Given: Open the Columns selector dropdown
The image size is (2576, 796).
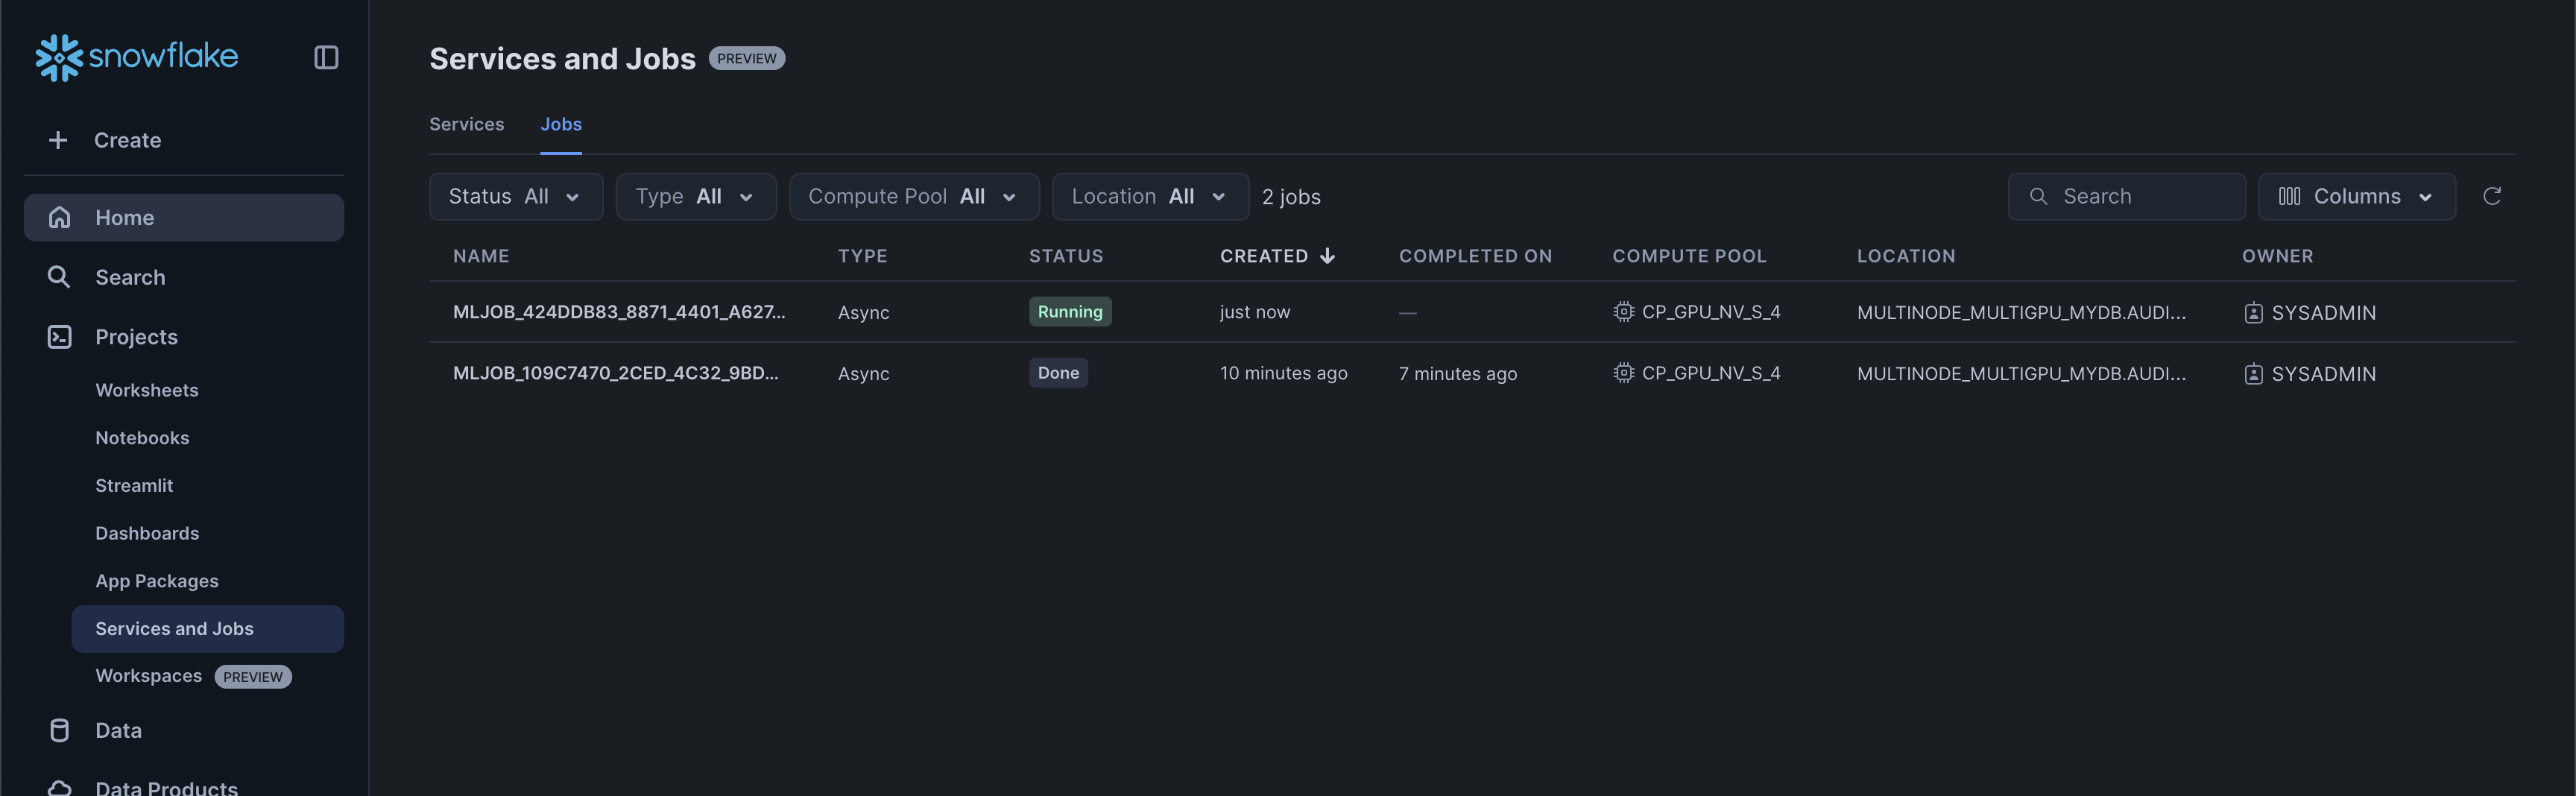Looking at the screenshot, I should [x=2356, y=196].
